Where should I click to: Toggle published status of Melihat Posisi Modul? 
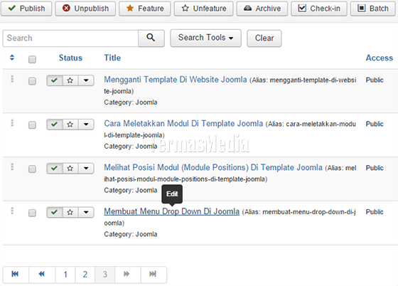click(x=55, y=168)
